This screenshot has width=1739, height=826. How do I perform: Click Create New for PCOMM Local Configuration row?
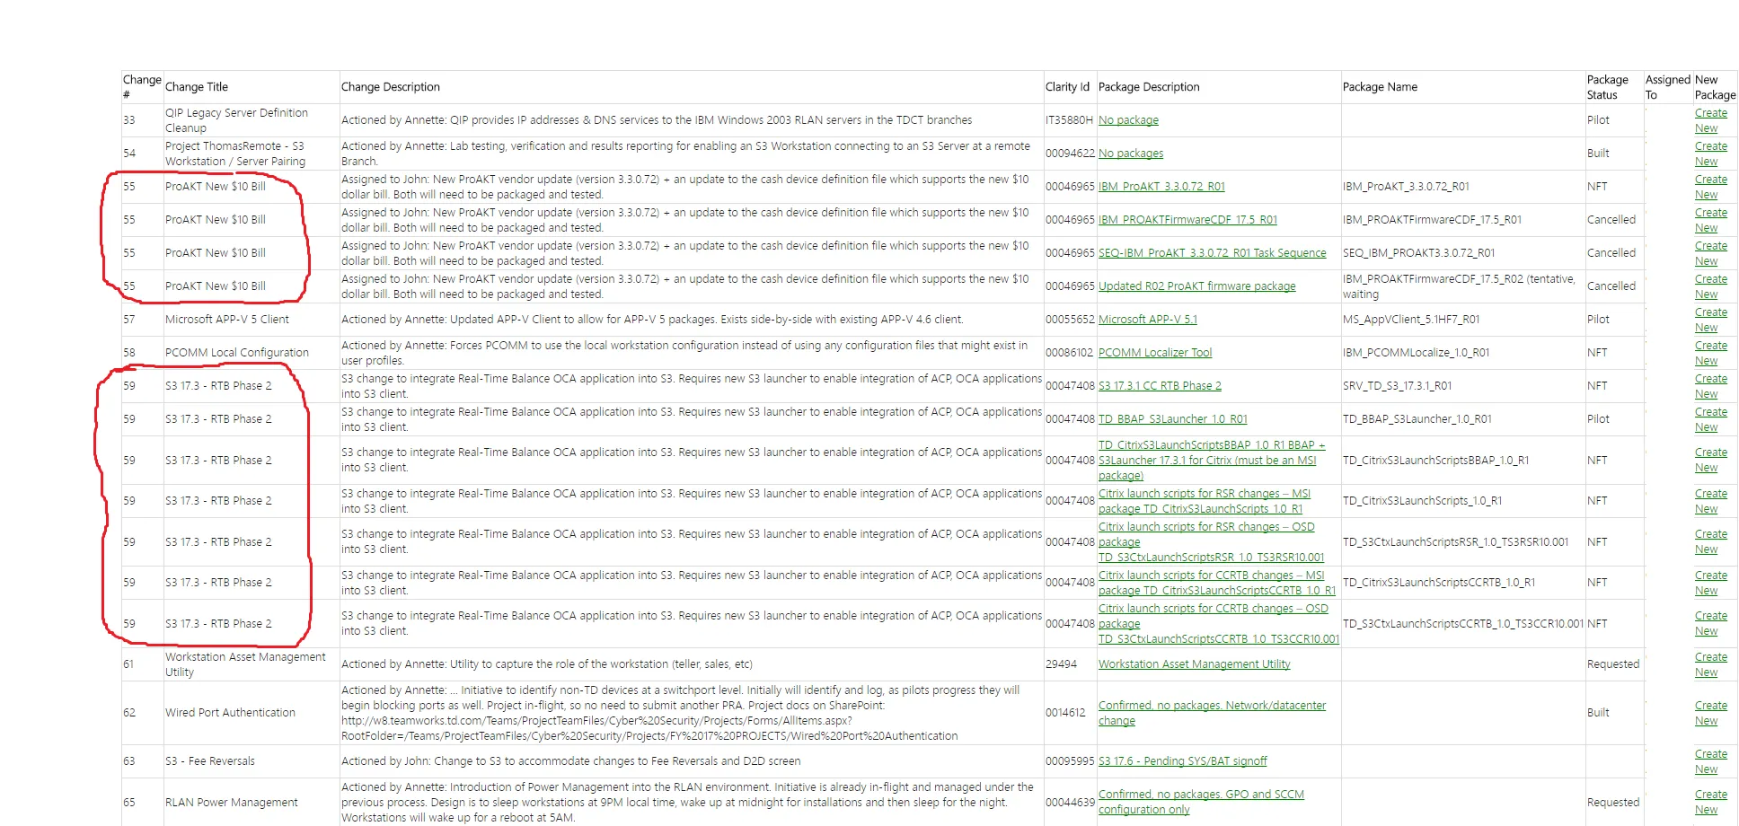[1710, 353]
